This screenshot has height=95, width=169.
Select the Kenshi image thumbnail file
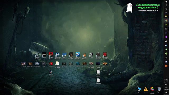(91, 65)
